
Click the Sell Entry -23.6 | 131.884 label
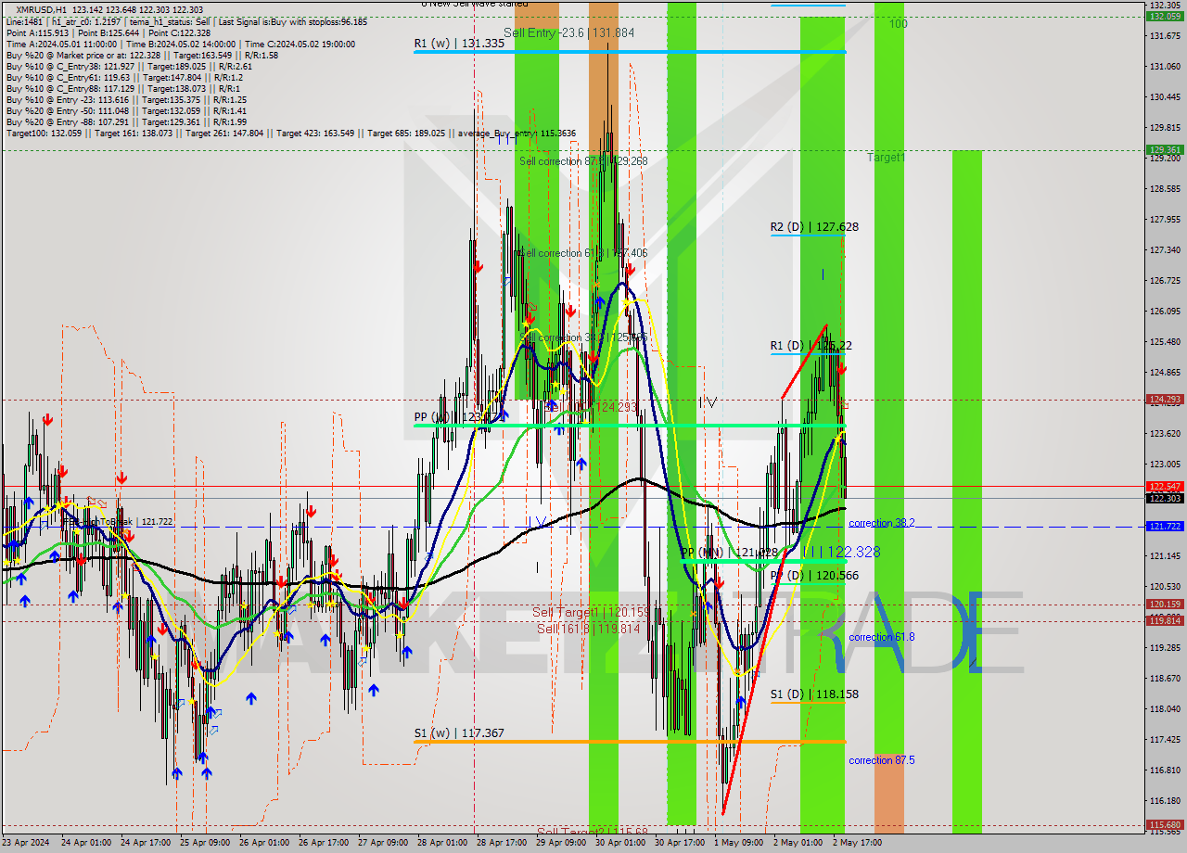tap(568, 32)
